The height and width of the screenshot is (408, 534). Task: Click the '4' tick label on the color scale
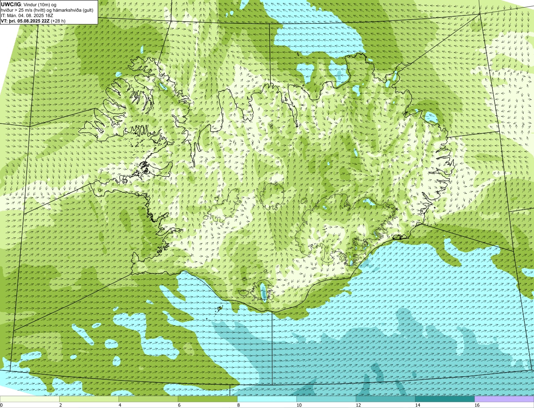(120, 405)
